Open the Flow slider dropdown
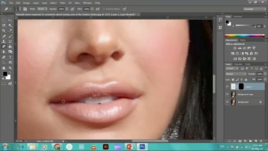Image resolution: width=268 pixels, height=151 pixels. point(92,9)
